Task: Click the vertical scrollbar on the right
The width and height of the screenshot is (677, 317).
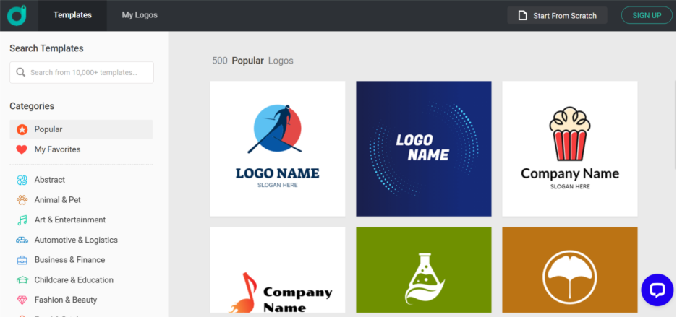Action: tap(676, 125)
